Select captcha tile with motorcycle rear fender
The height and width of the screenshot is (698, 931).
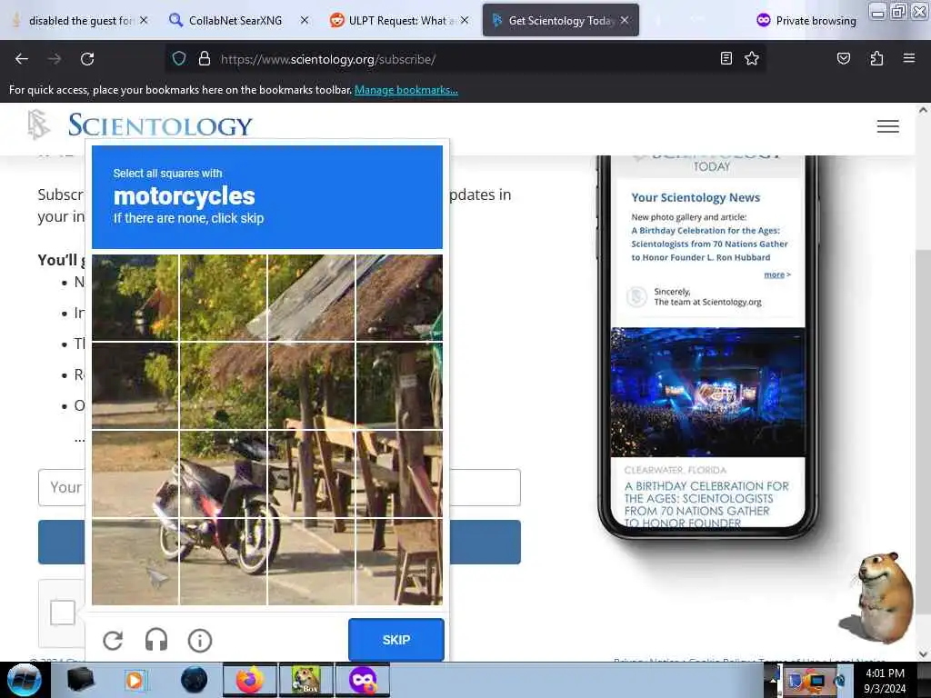135,473
